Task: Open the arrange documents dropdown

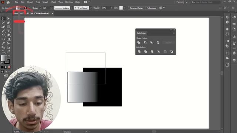Action: [87, 2]
